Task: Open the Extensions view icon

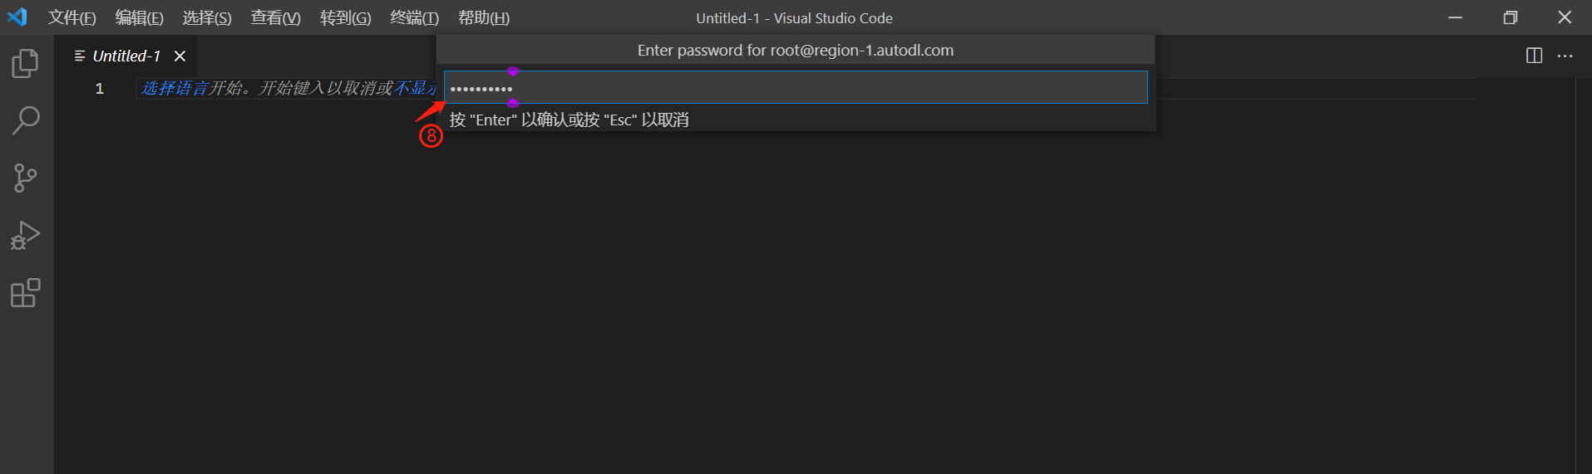Action: [x=26, y=293]
